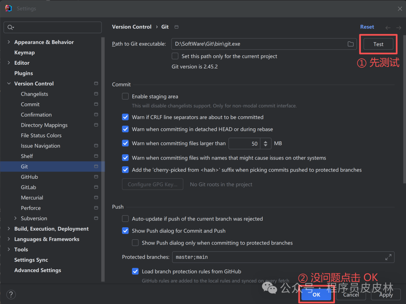
Task: Click the back navigation arrow
Action: pyautogui.click(x=388, y=27)
